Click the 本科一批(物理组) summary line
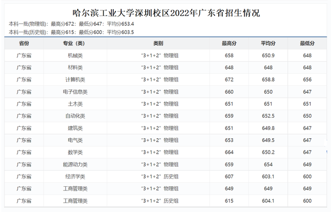331x212 pixels. tap(71, 24)
